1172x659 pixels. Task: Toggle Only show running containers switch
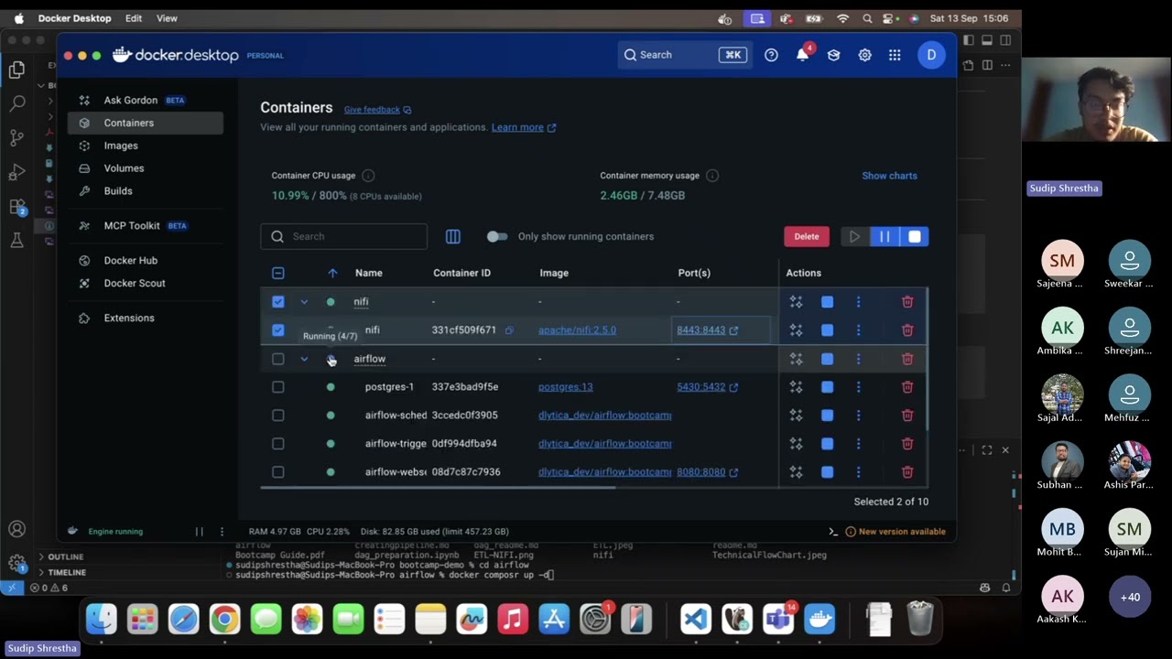tap(496, 236)
